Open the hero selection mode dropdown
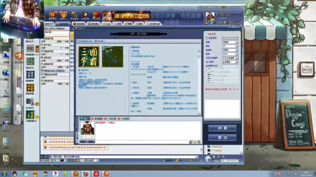The image size is (316, 177). 230,62
